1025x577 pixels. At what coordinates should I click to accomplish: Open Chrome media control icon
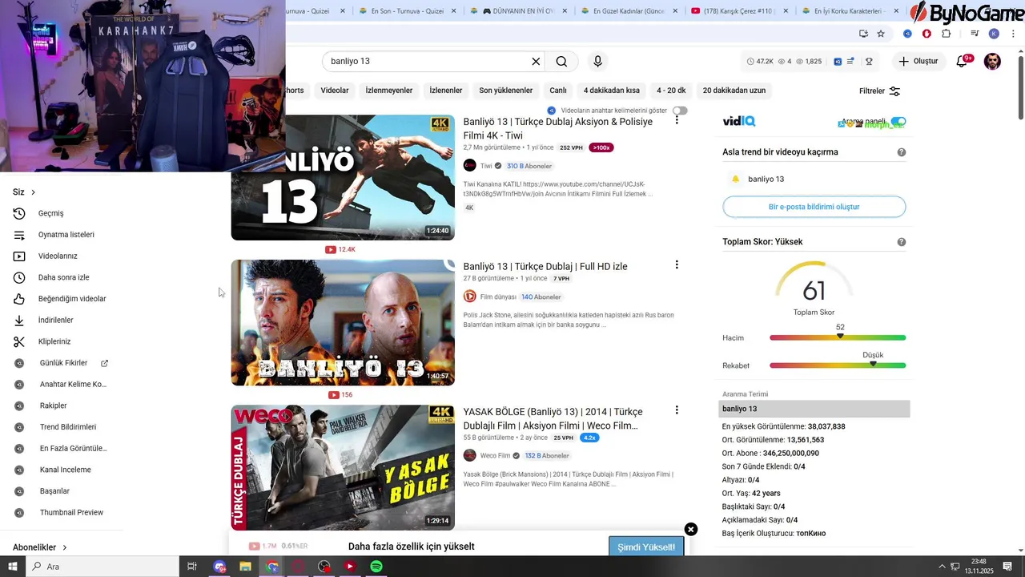[975, 34]
